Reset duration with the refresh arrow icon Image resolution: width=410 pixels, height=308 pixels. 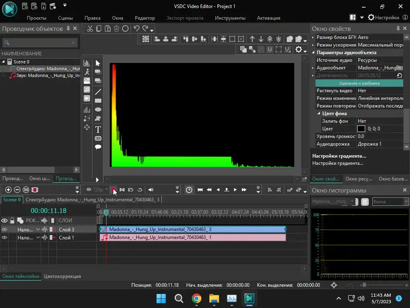399,75
